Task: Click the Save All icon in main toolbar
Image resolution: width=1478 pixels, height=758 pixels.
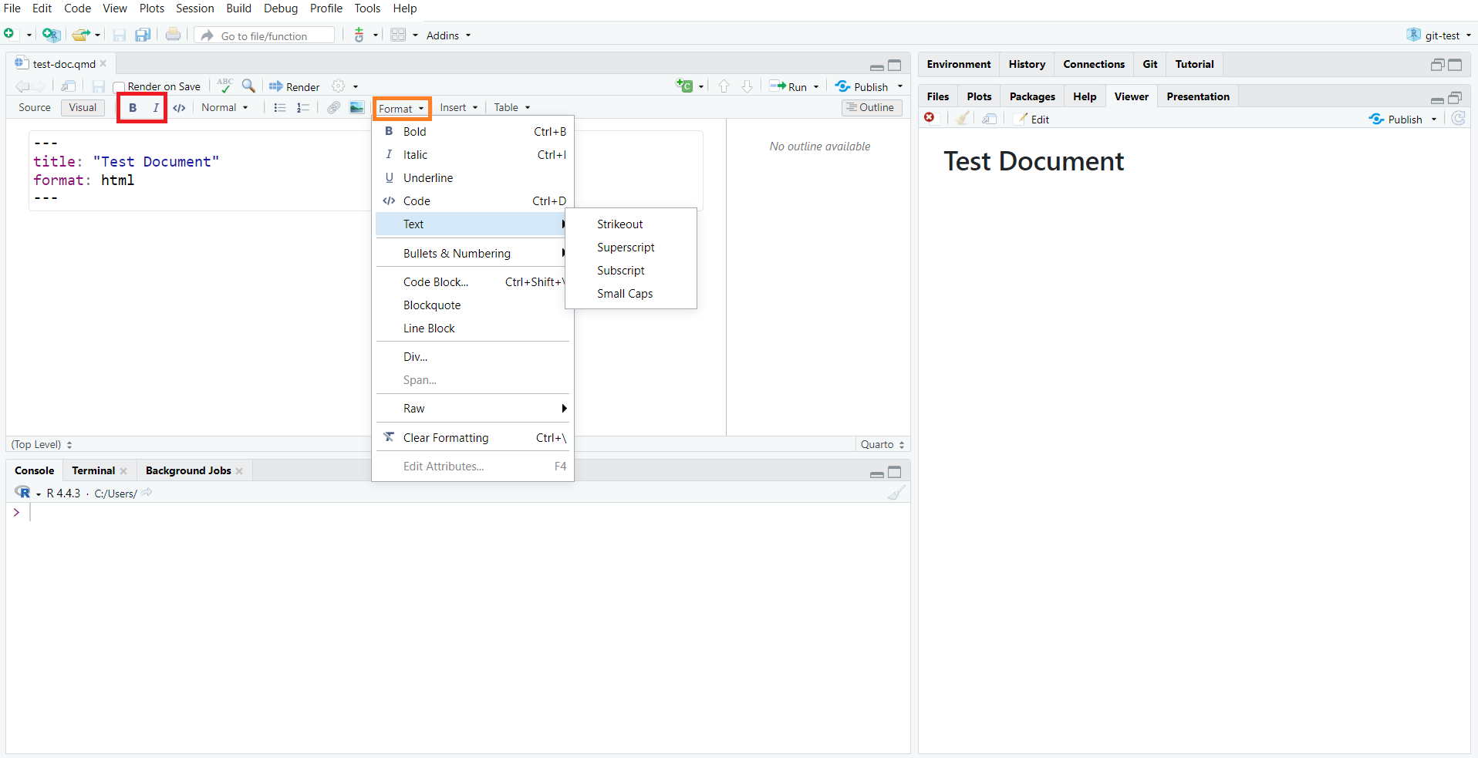Action: pyautogui.click(x=143, y=35)
